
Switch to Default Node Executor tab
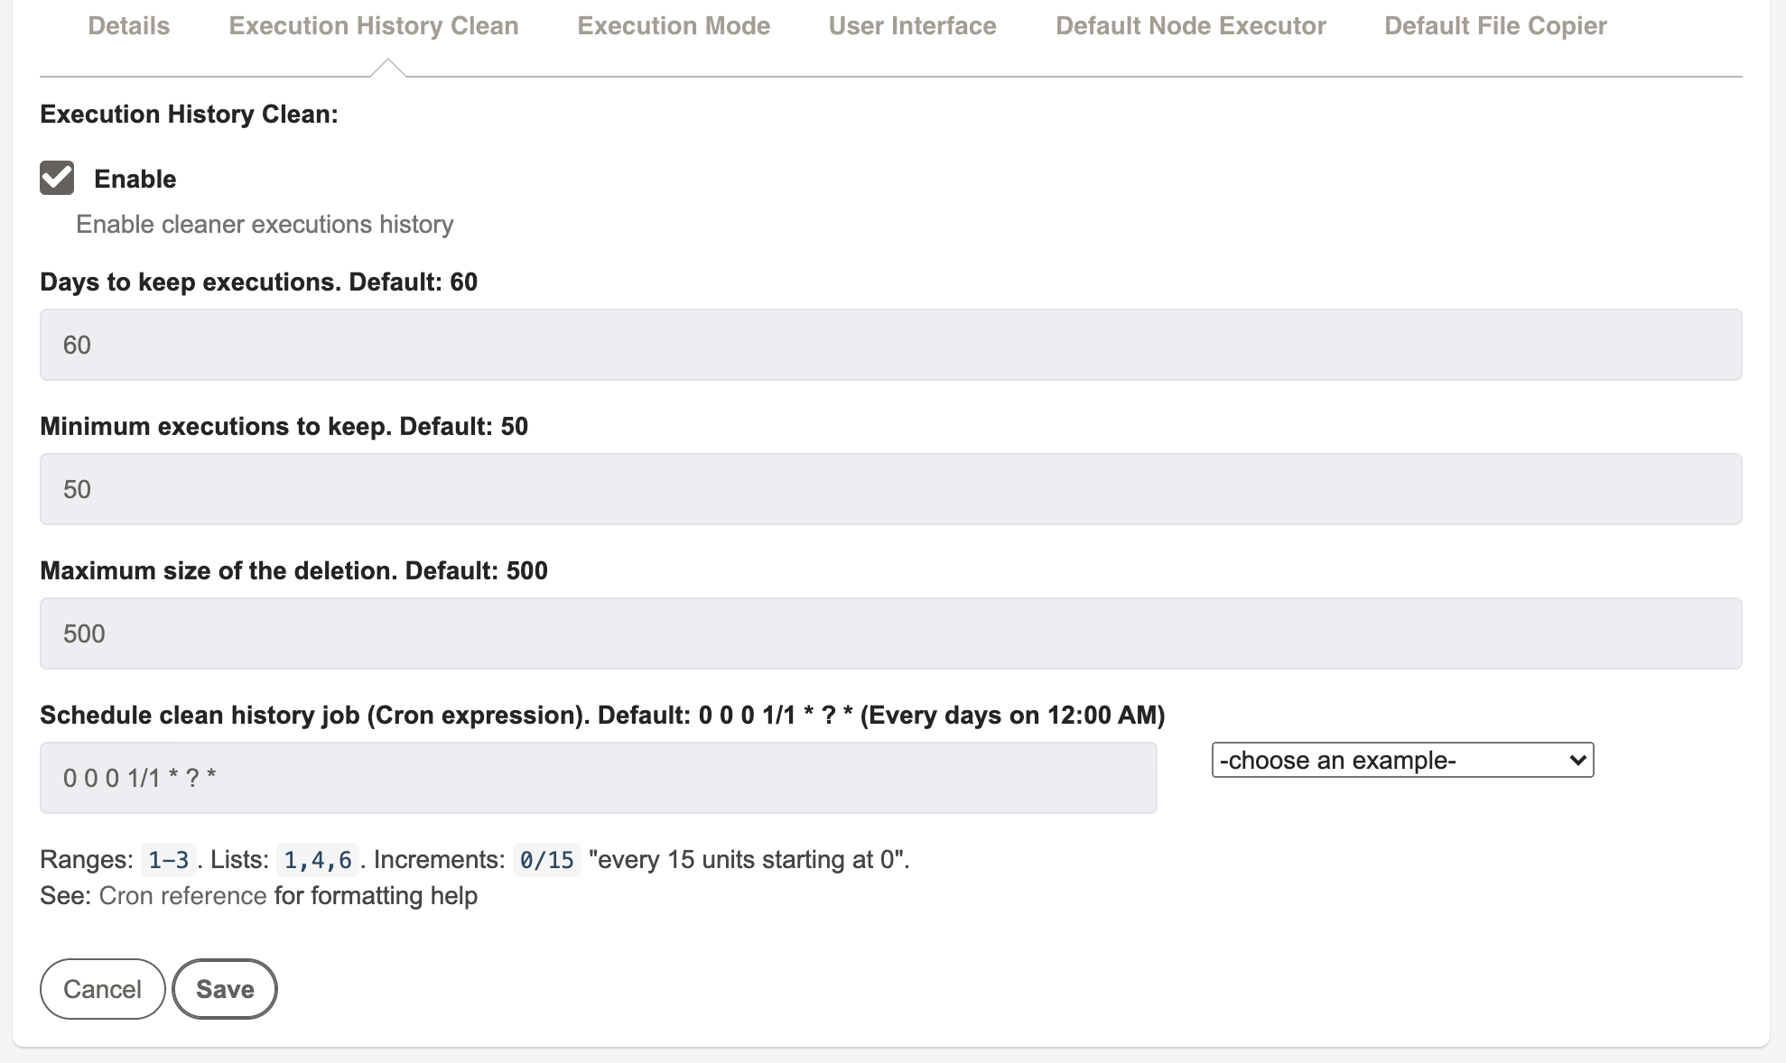click(x=1191, y=25)
